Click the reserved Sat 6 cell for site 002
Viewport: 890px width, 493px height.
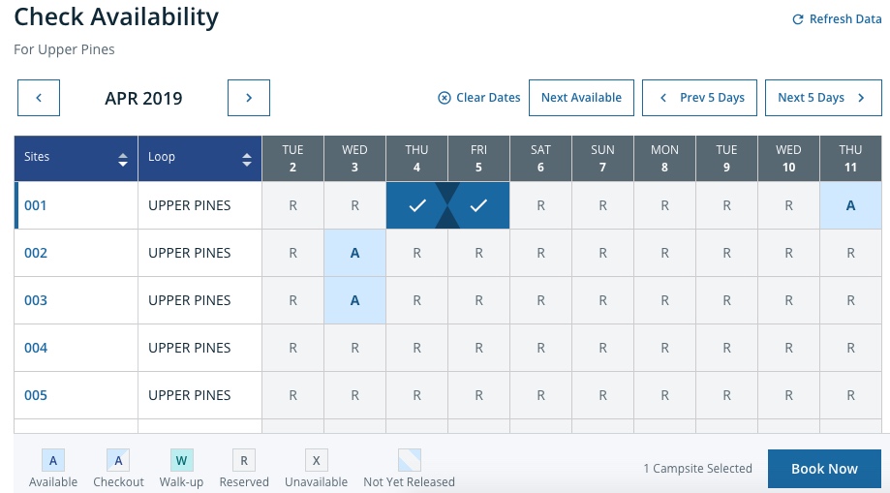pos(540,253)
